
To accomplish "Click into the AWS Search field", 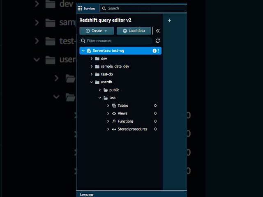I will click(143, 8).
